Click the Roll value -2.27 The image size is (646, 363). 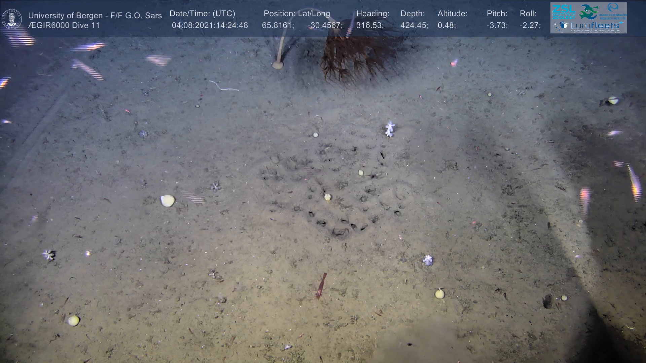tap(530, 25)
